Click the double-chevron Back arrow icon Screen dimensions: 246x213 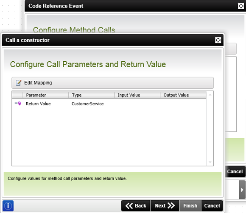(129, 206)
